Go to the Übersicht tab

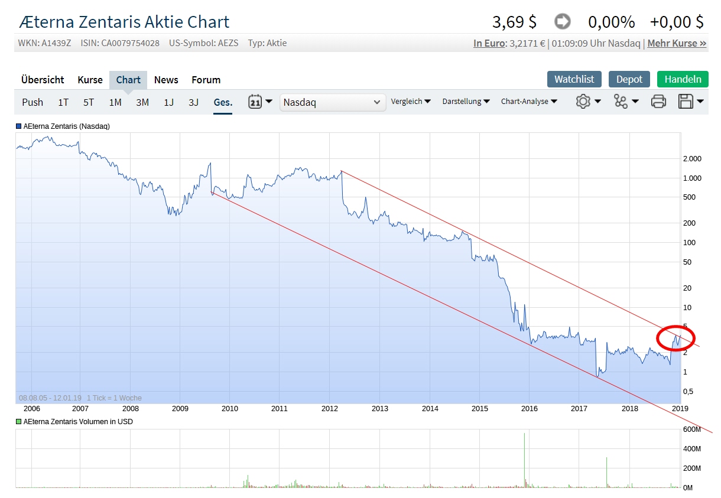click(x=43, y=80)
